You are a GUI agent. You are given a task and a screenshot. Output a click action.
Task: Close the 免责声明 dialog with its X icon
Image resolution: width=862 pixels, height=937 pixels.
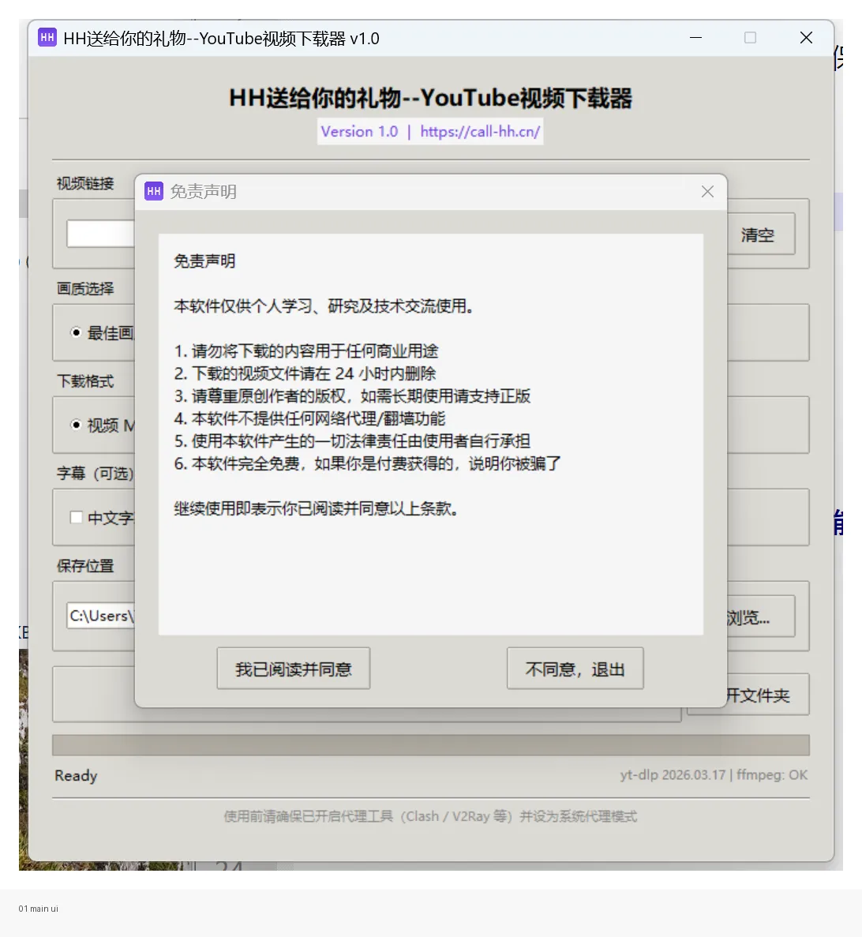pyautogui.click(x=706, y=191)
